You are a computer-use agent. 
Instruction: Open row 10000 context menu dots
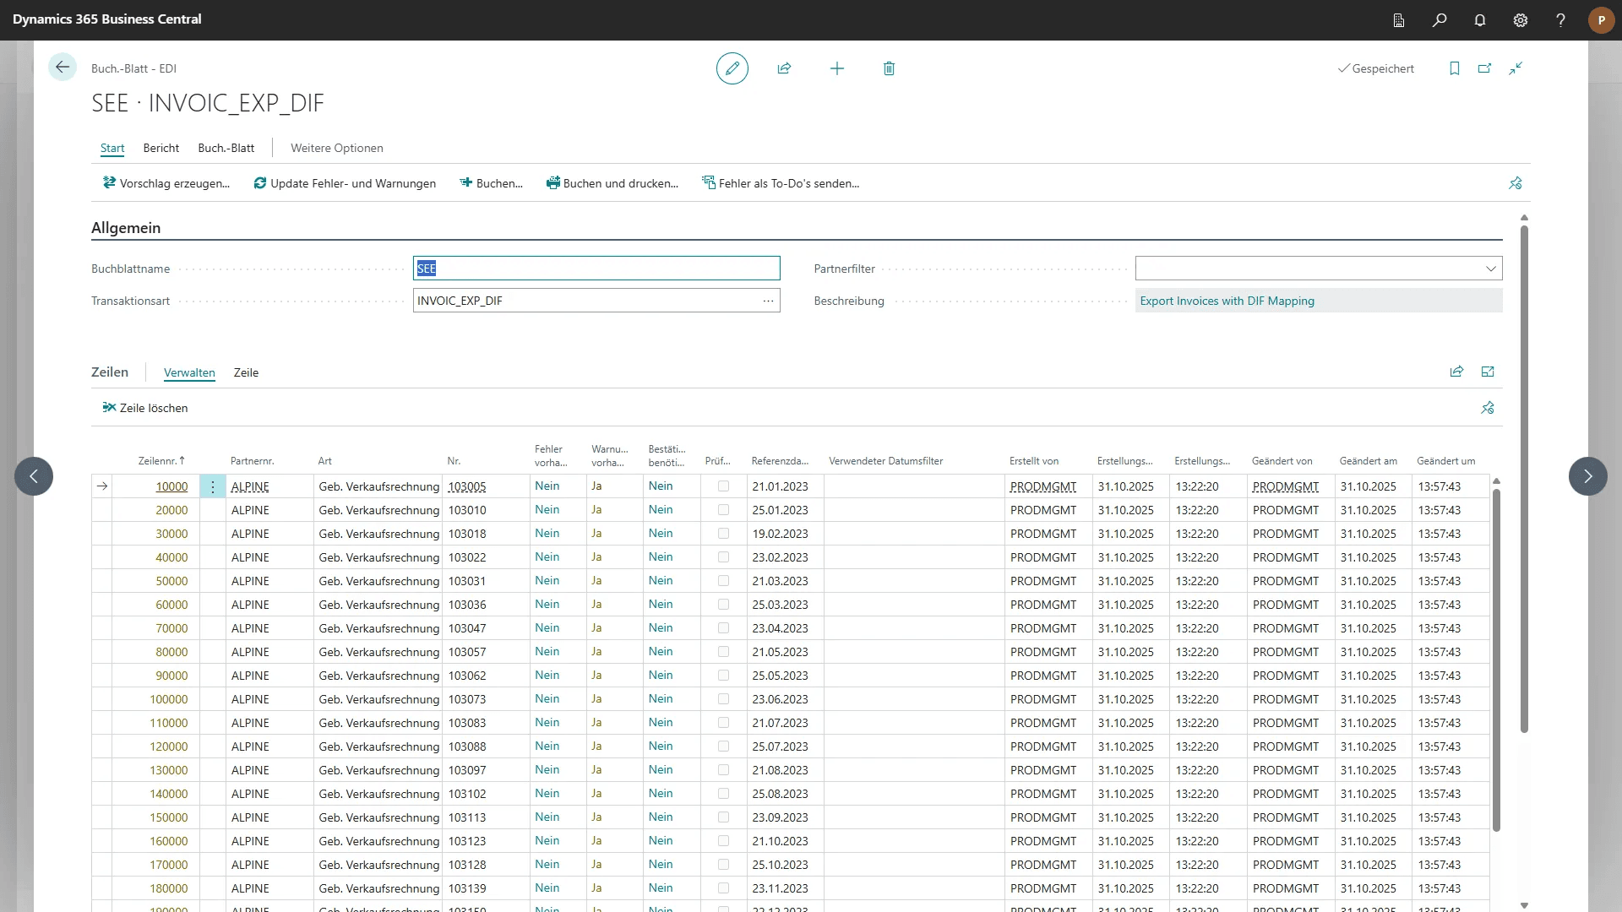tap(212, 486)
